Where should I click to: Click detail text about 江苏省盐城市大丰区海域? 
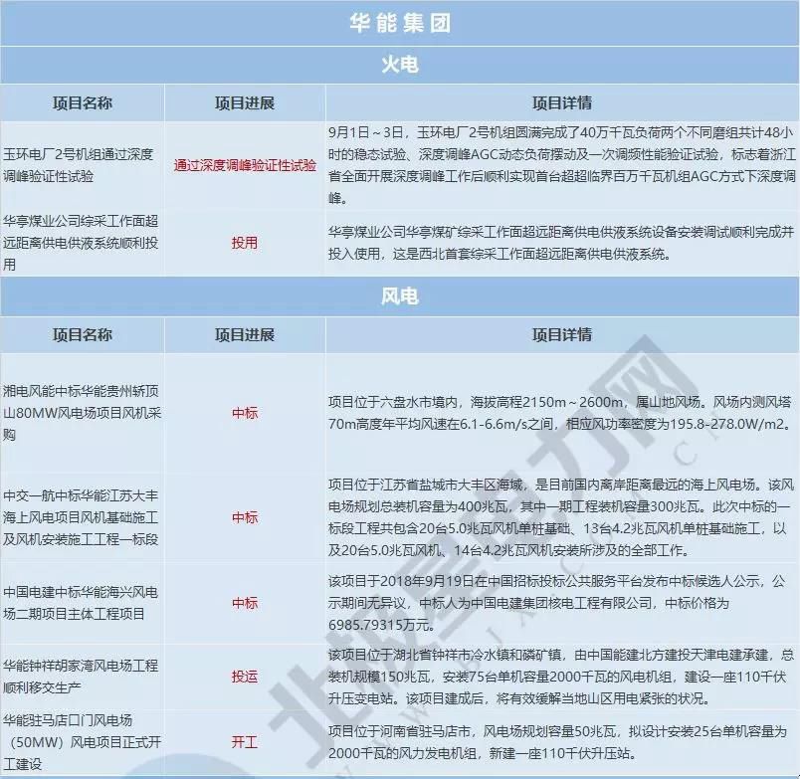(561, 517)
